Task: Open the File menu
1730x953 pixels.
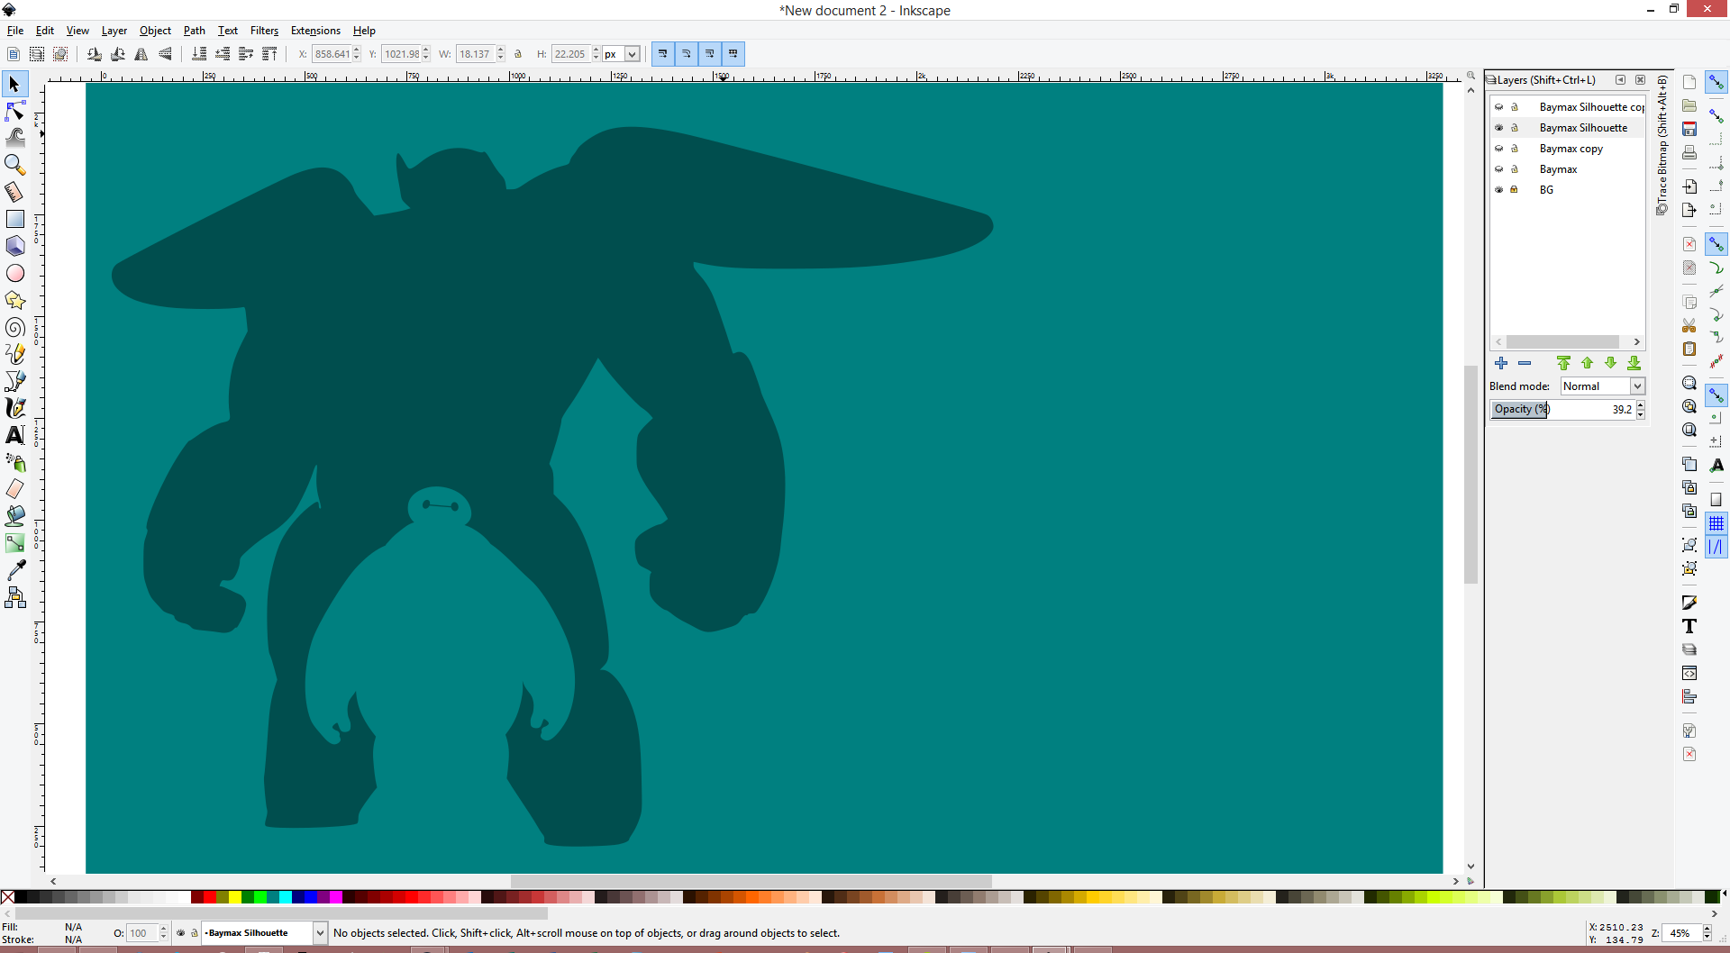Action: [15, 31]
